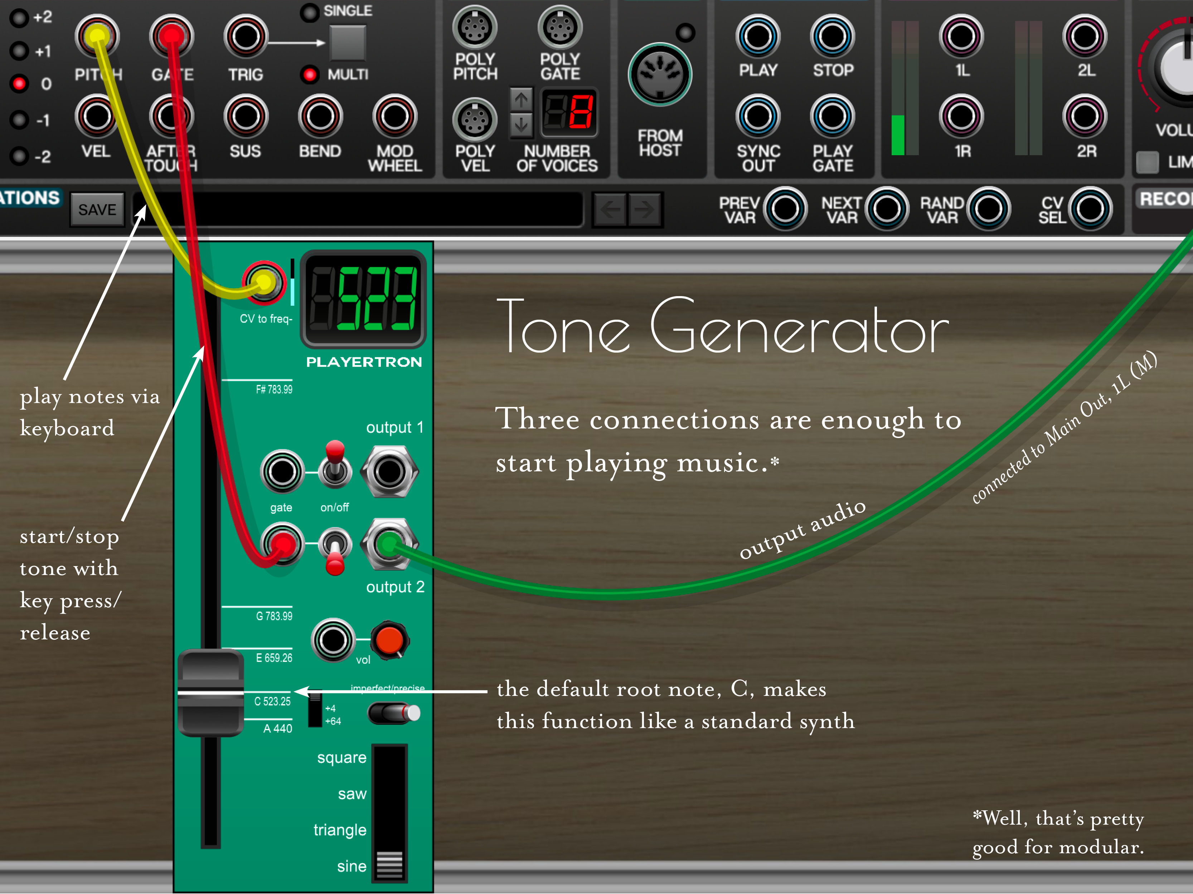Click the POLY PITCH connector
Viewport: 1193px width, 894px height.
point(475,28)
